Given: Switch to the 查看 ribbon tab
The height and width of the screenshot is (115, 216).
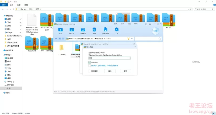Looking at the screenshot, I should (x=26, y=5).
